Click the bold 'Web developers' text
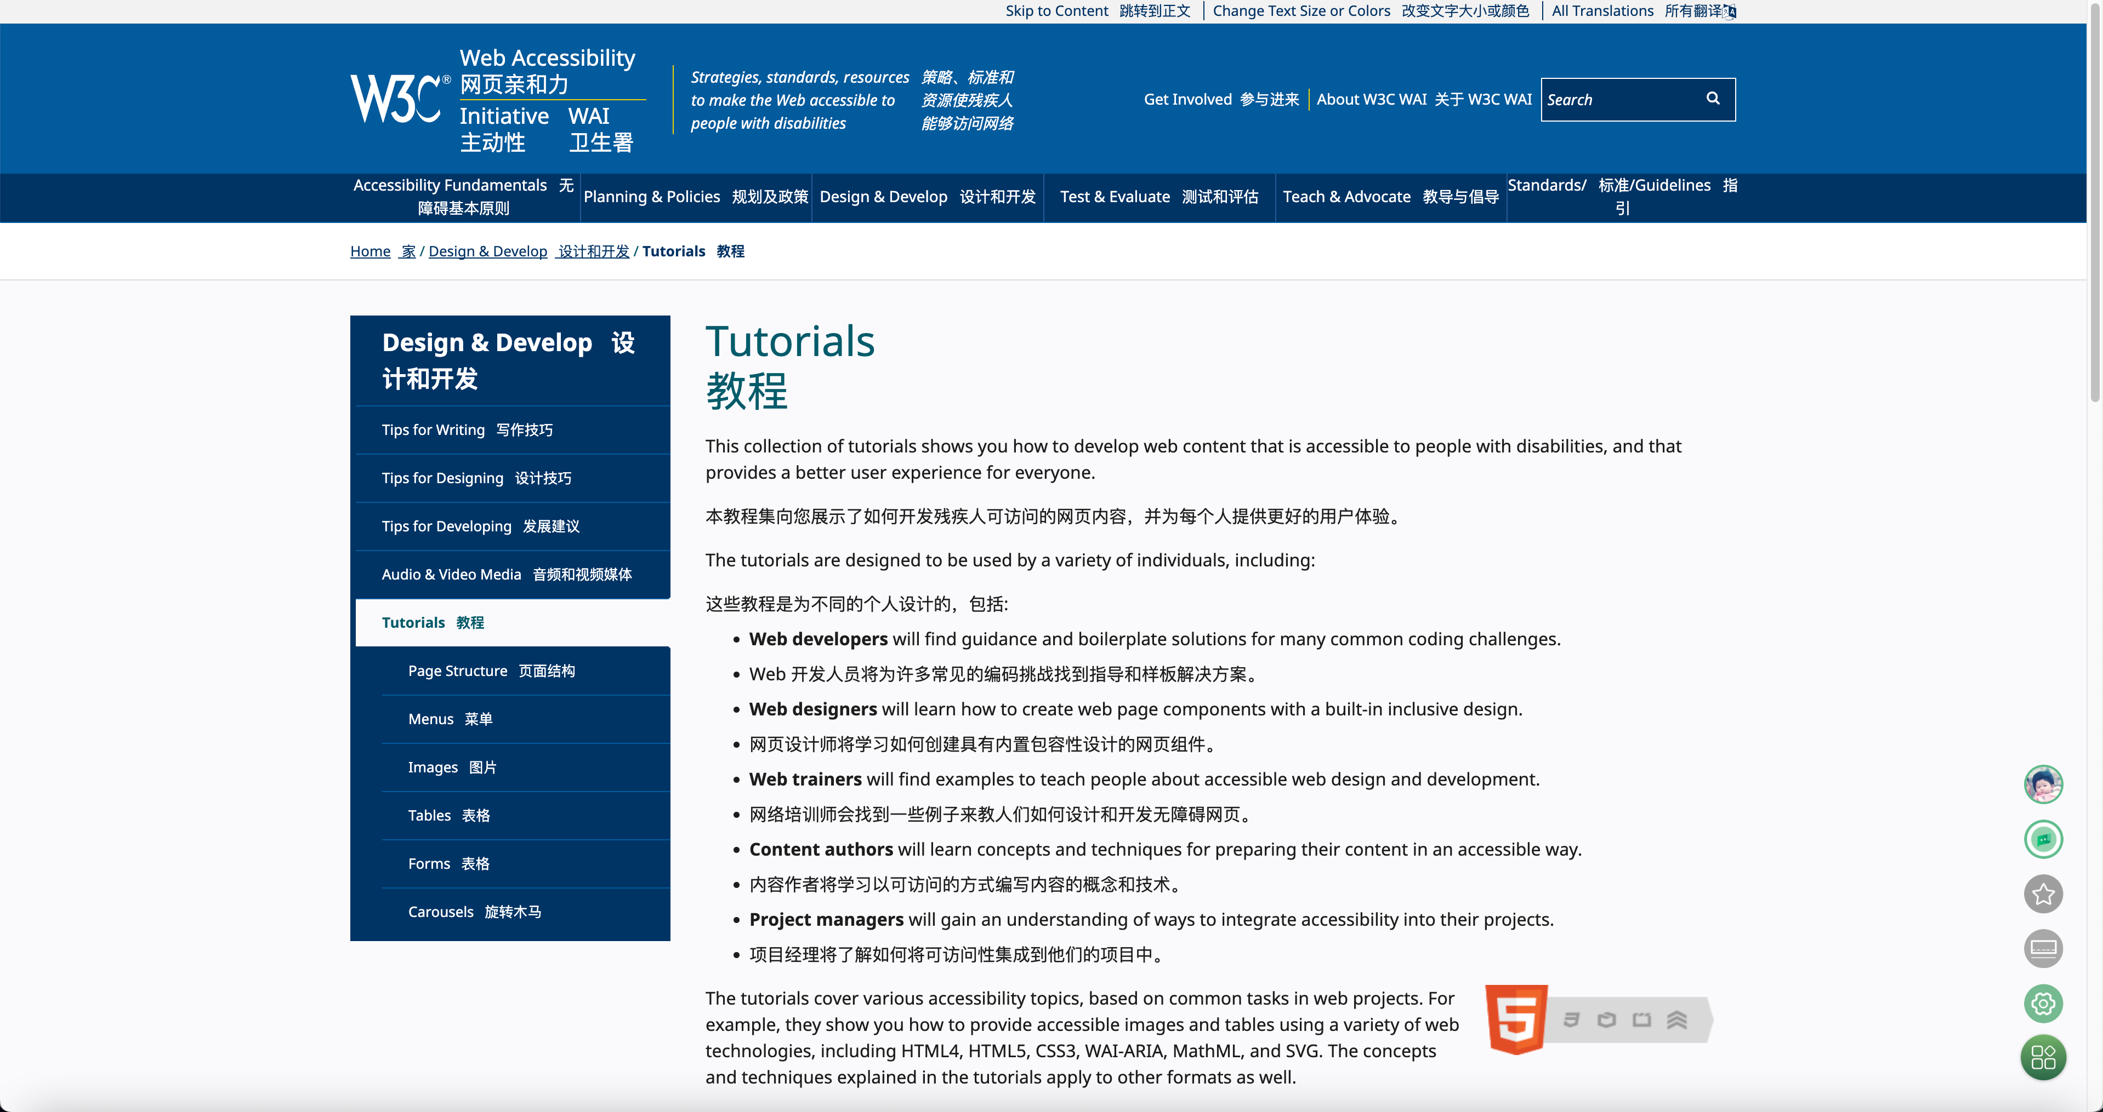The image size is (2103, 1112). coord(818,639)
